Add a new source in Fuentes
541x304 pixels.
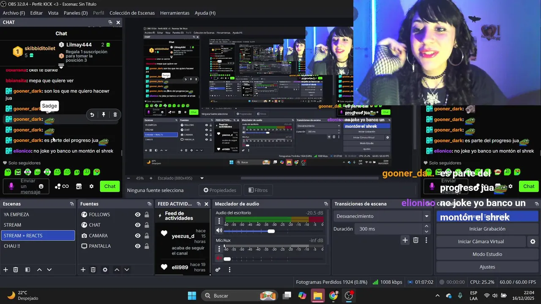[x=83, y=270]
